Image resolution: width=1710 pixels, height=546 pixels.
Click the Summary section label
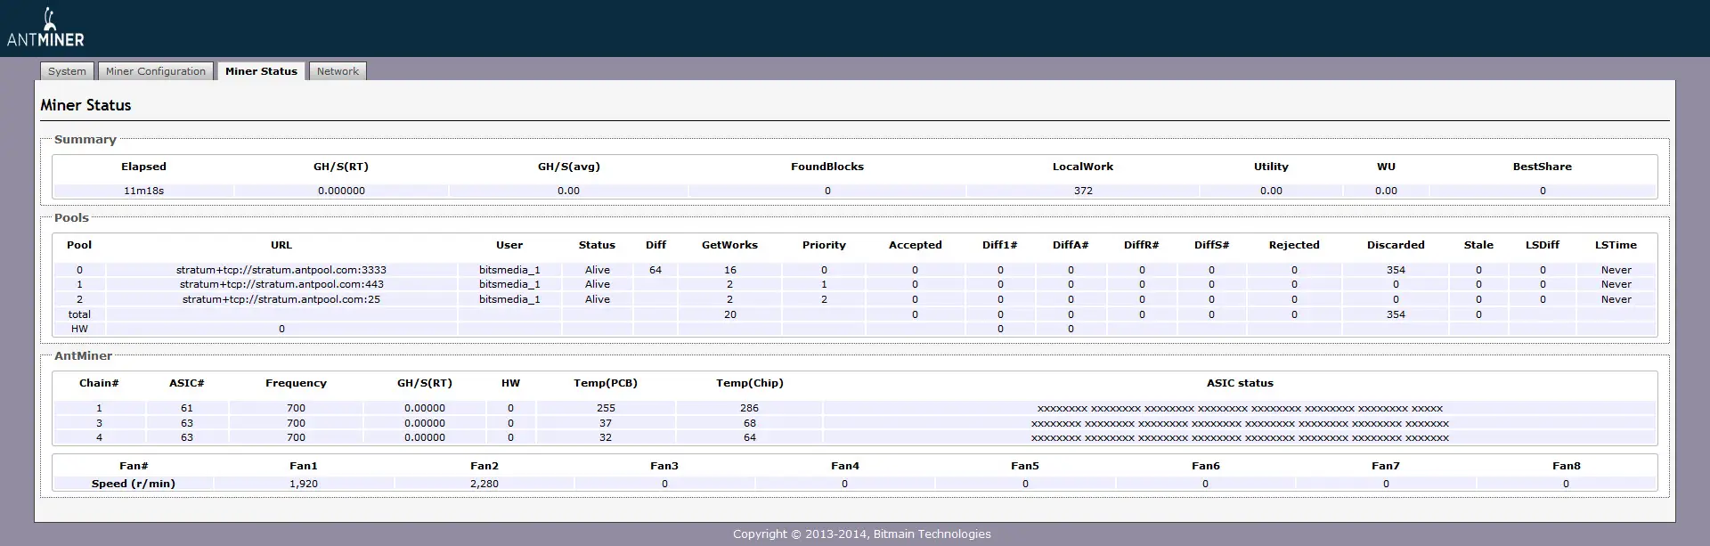(85, 140)
